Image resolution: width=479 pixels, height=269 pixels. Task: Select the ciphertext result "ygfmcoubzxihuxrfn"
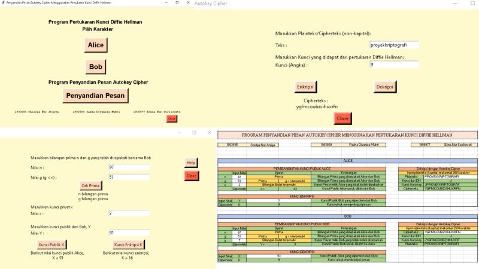click(x=317, y=107)
